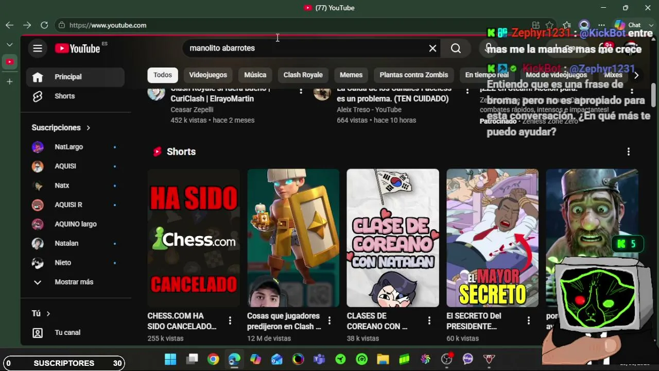Image resolution: width=659 pixels, height=371 pixels.
Task: Open options for CLASES DE COREANO short
Action: (x=429, y=321)
